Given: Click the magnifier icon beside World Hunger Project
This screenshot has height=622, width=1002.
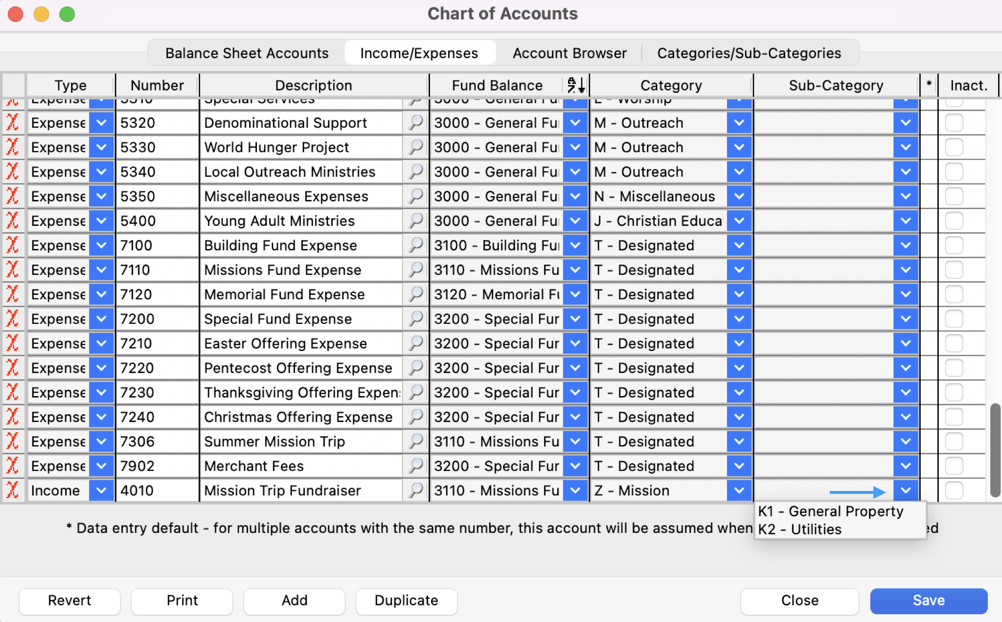Looking at the screenshot, I should pos(416,147).
